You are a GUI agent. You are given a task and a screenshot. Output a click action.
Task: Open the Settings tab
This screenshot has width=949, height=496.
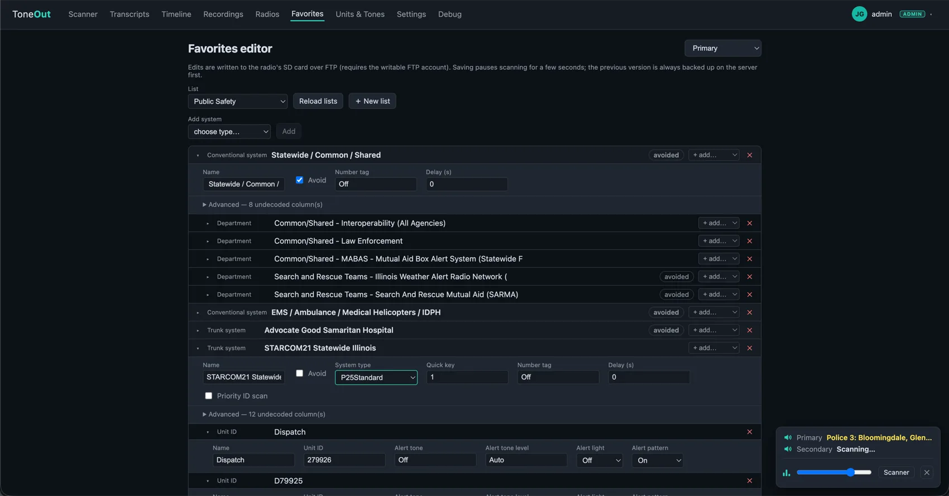tap(411, 14)
